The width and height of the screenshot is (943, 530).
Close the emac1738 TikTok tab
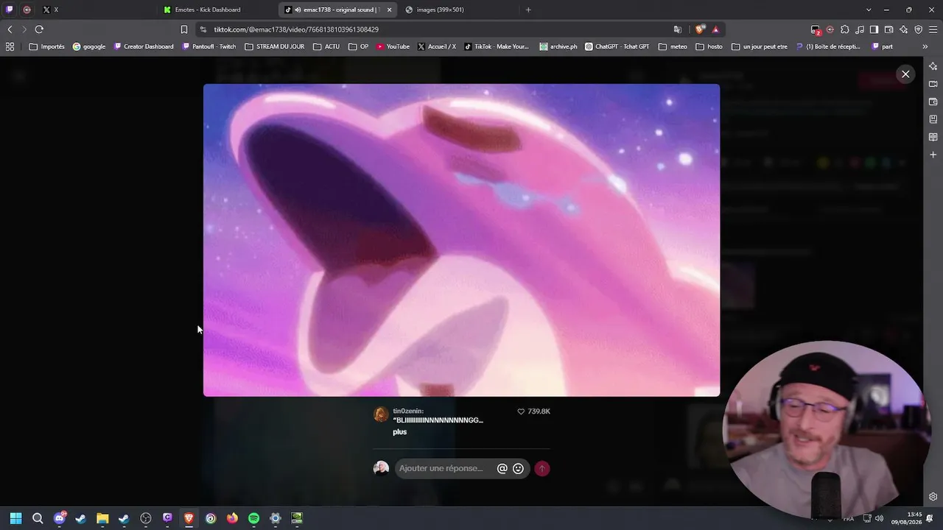click(x=390, y=10)
